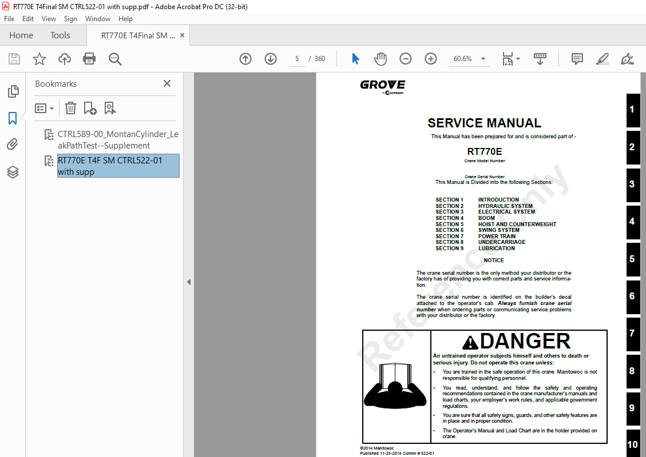Click the page number input field
The height and width of the screenshot is (457, 646).
click(296, 59)
